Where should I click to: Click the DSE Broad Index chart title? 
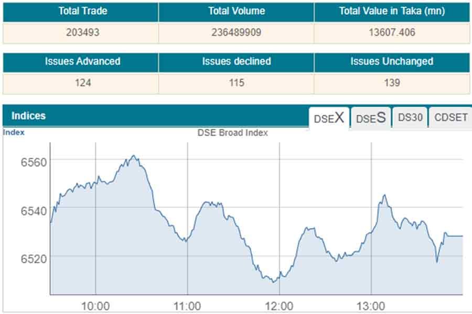click(x=232, y=133)
